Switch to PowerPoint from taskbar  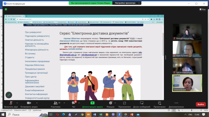click(132, 114)
